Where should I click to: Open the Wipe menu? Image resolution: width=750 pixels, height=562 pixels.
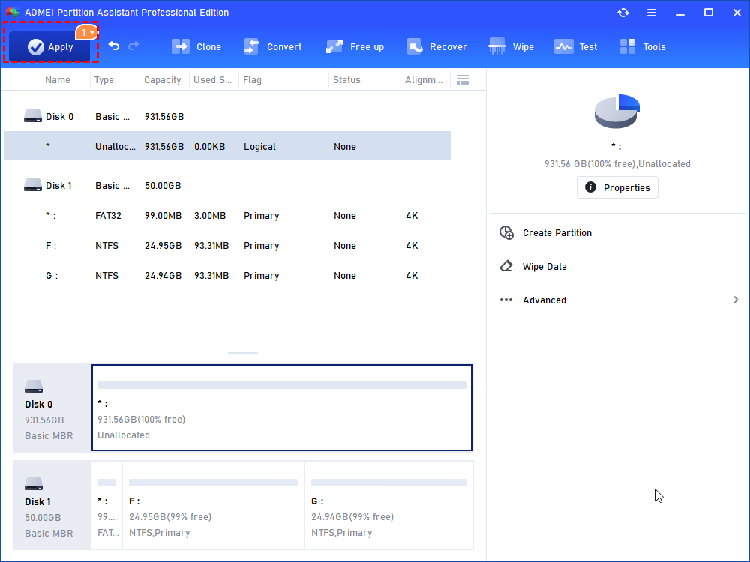pos(511,46)
